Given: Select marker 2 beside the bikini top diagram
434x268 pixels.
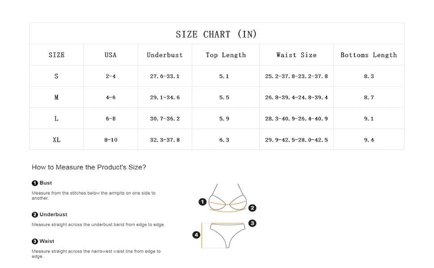Looking at the screenshot, I should pos(252,208).
